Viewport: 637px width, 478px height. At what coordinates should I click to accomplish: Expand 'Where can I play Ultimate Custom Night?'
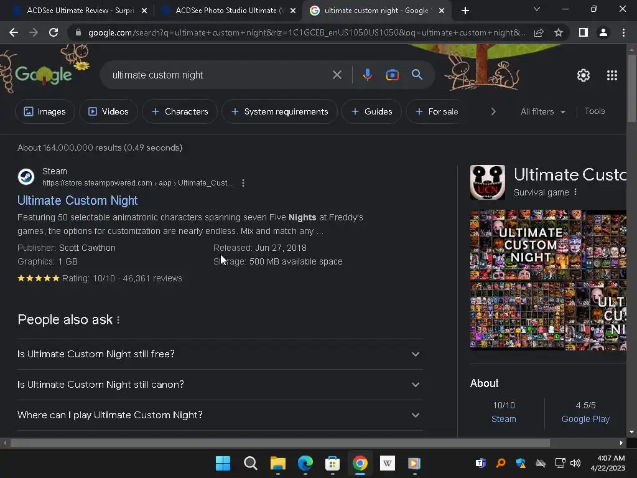click(x=220, y=415)
